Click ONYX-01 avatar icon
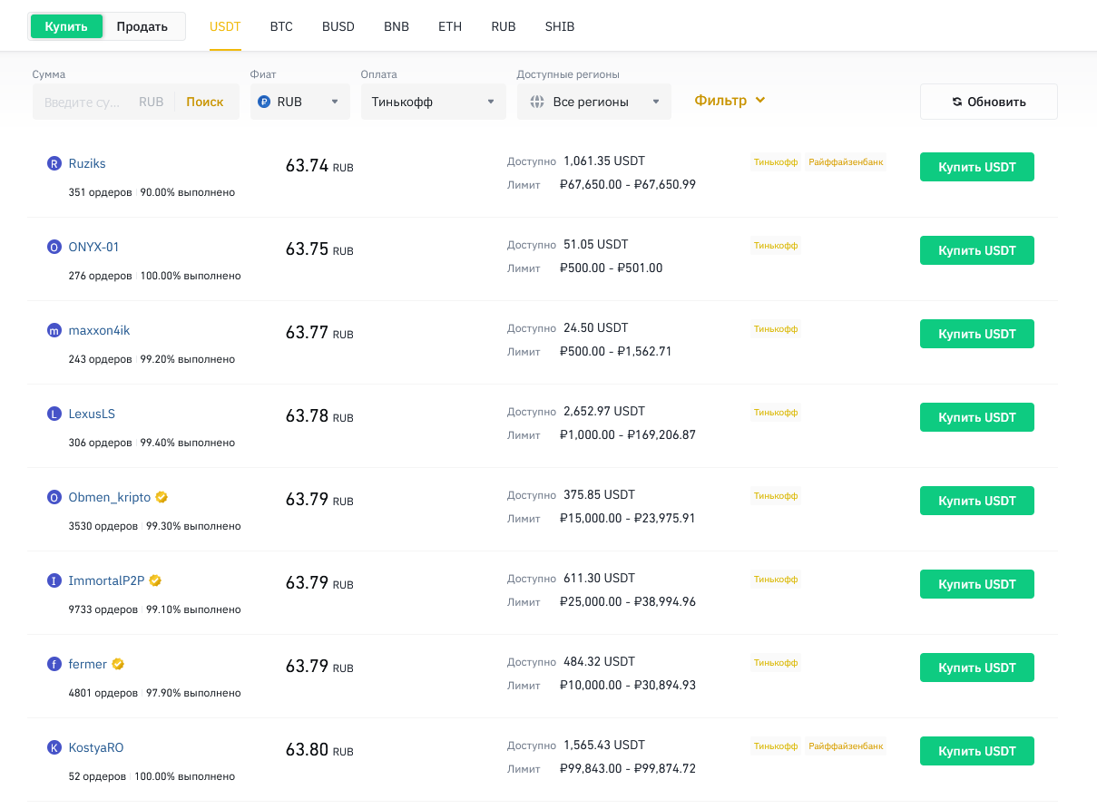This screenshot has height=809, width=1097. [x=54, y=247]
